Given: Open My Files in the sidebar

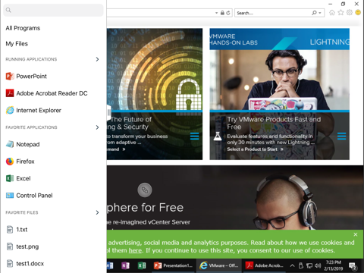Looking at the screenshot, I should coord(17,44).
